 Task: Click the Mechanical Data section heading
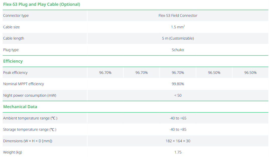pos(20,107)
